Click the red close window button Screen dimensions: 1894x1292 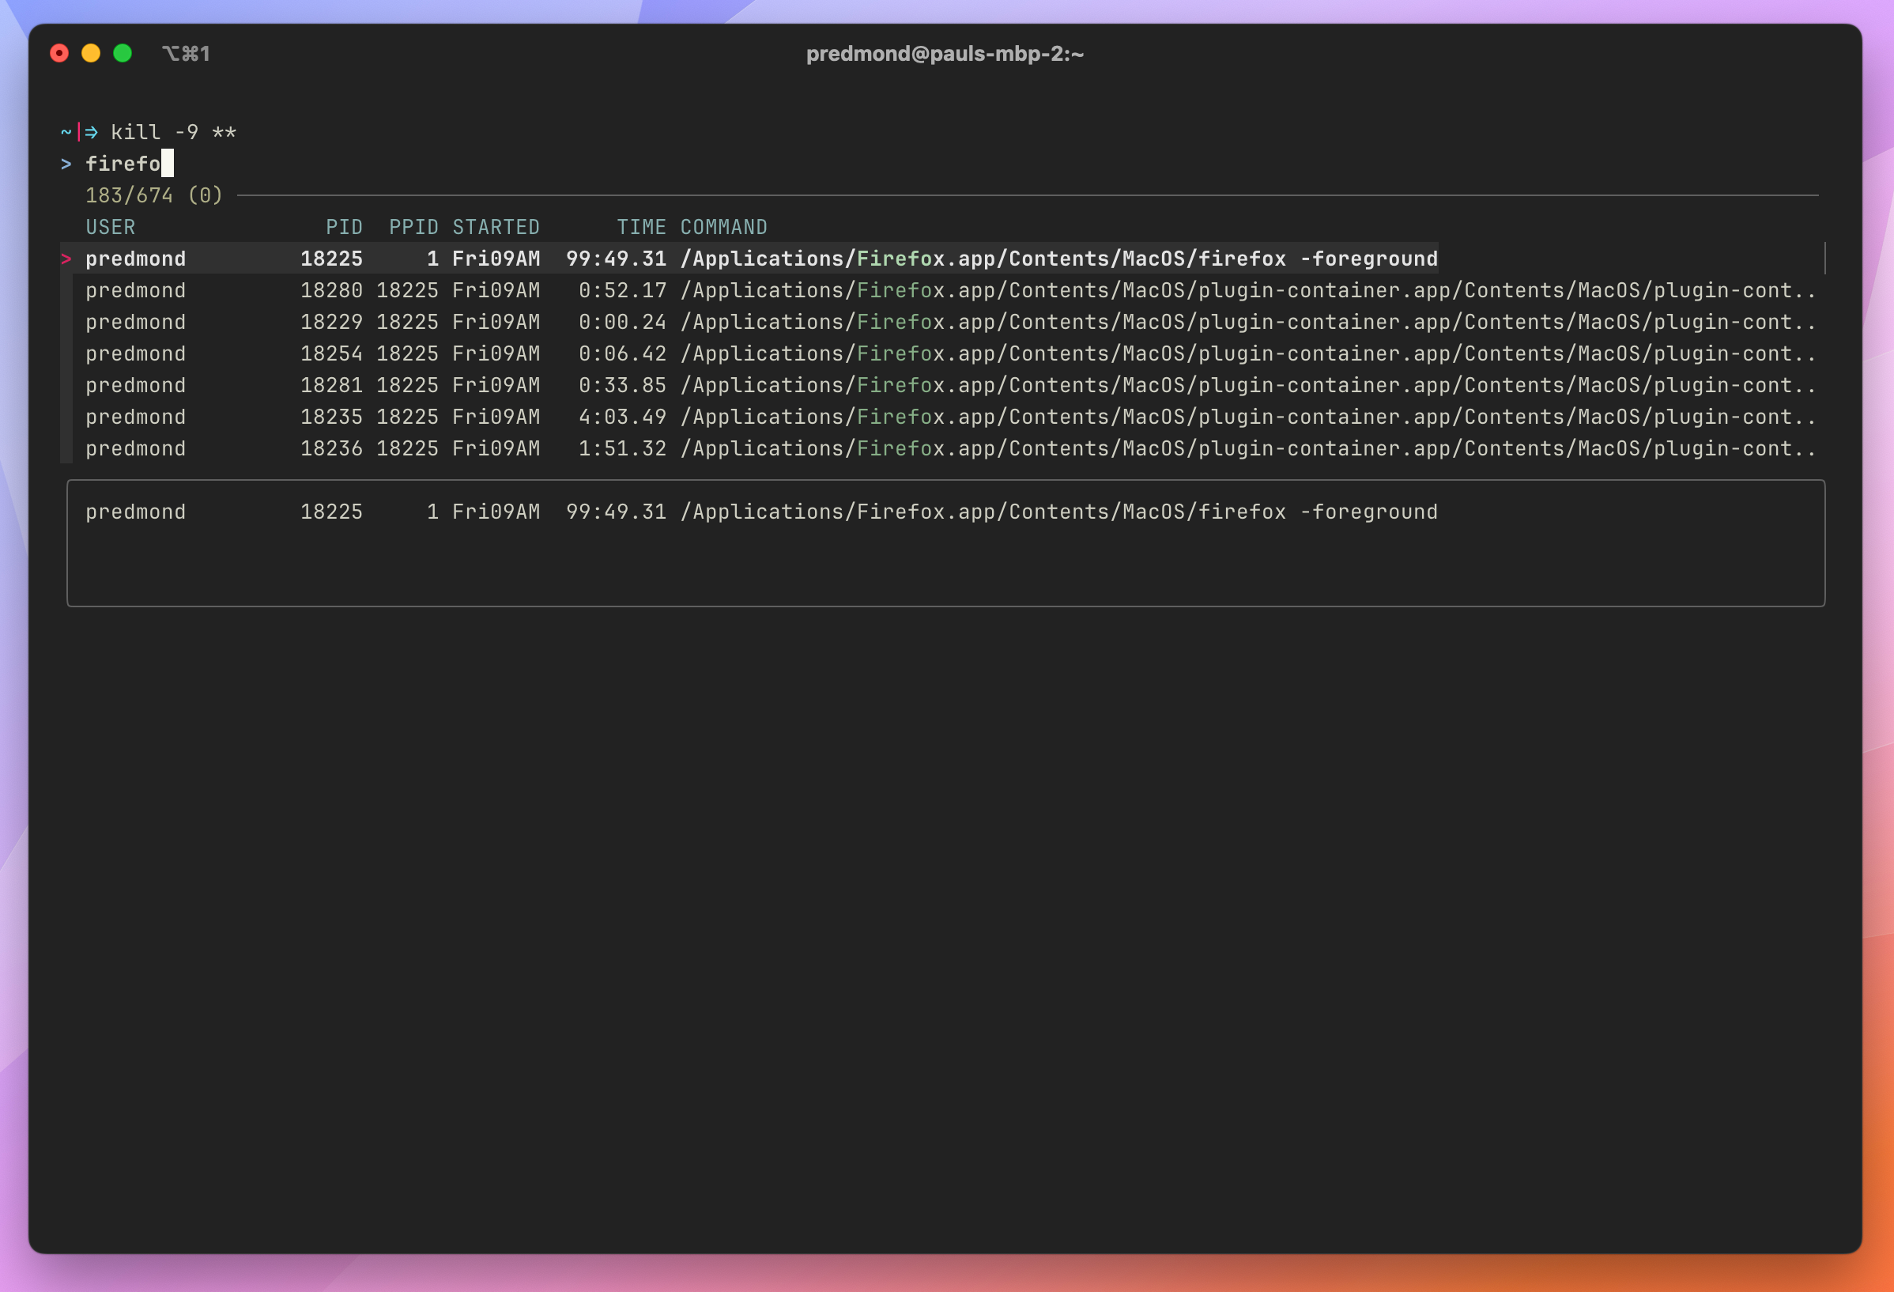point(59,53)
